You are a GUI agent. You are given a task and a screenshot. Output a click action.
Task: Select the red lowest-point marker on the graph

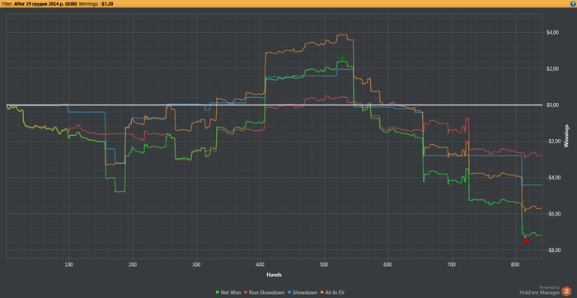click(526, 240)
